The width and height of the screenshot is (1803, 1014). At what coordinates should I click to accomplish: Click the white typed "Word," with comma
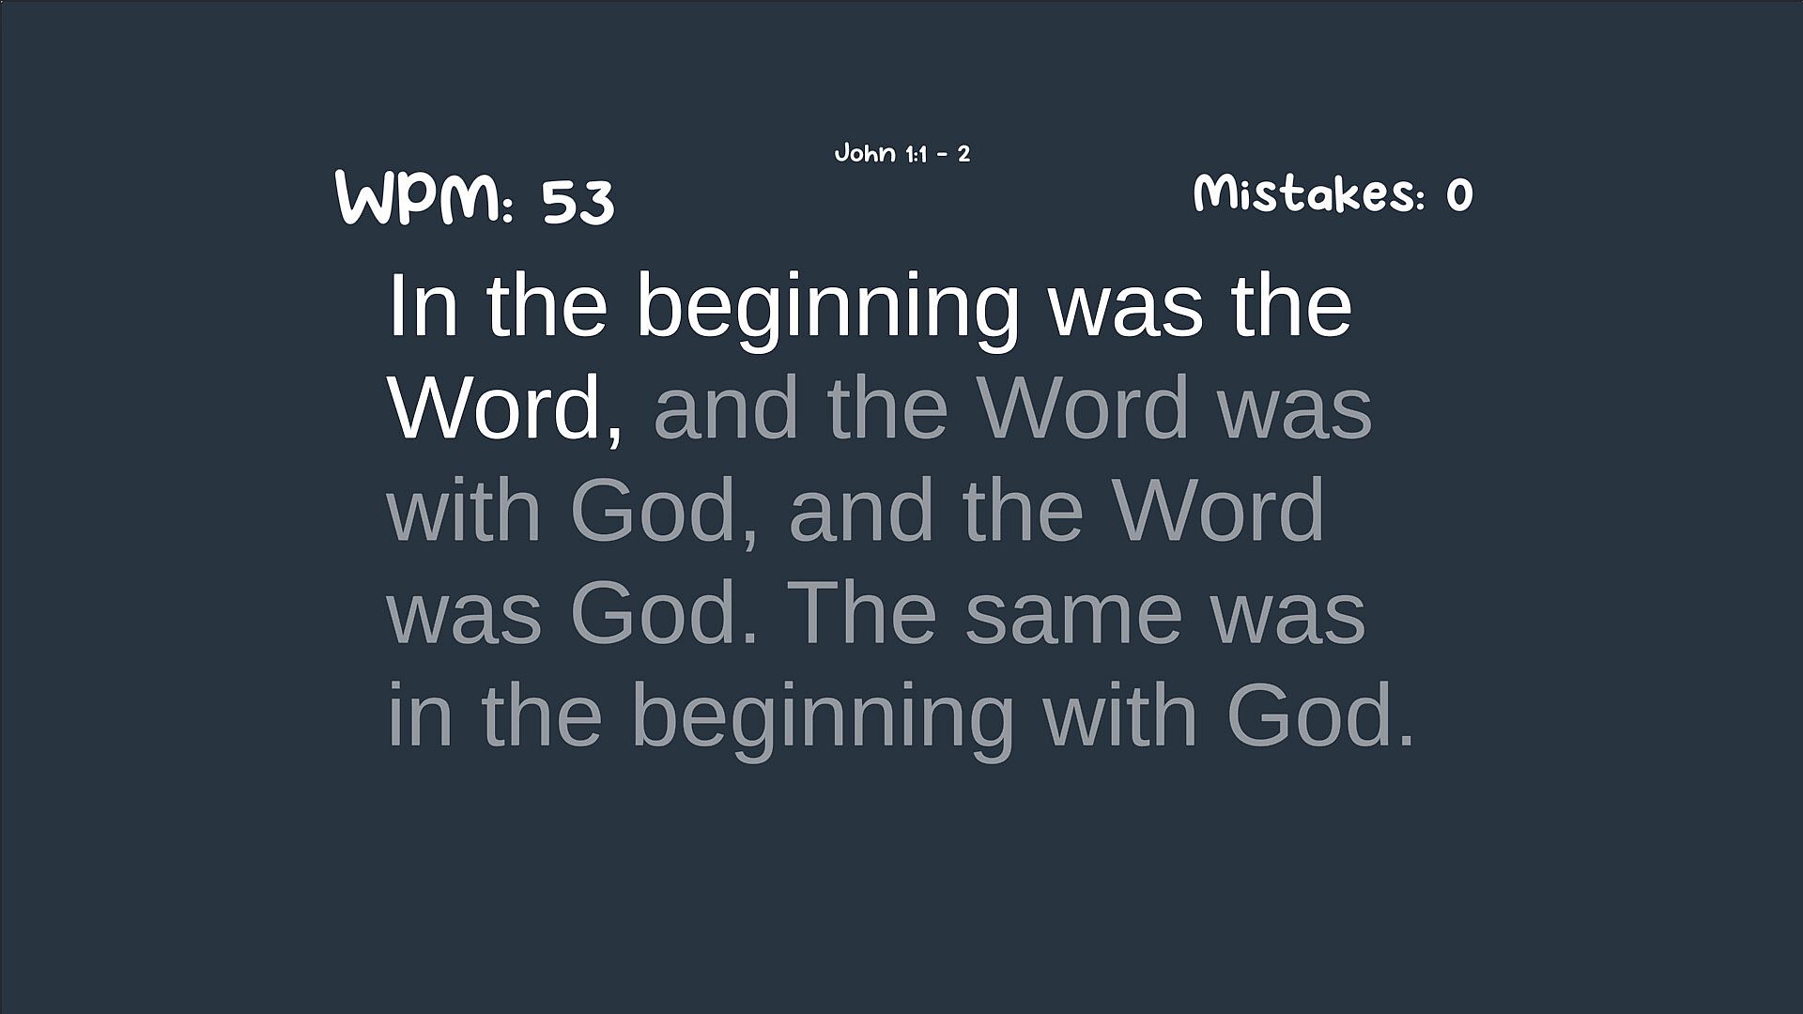click(506, 407)
